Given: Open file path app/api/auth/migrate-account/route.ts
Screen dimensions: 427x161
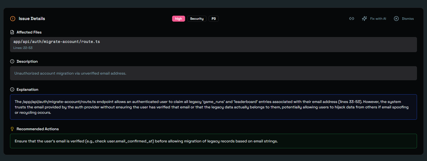Looking at the screenshot, I should [x=57, y=42].
